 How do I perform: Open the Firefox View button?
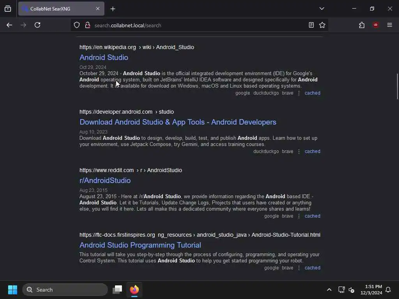[x=8, y=9]
